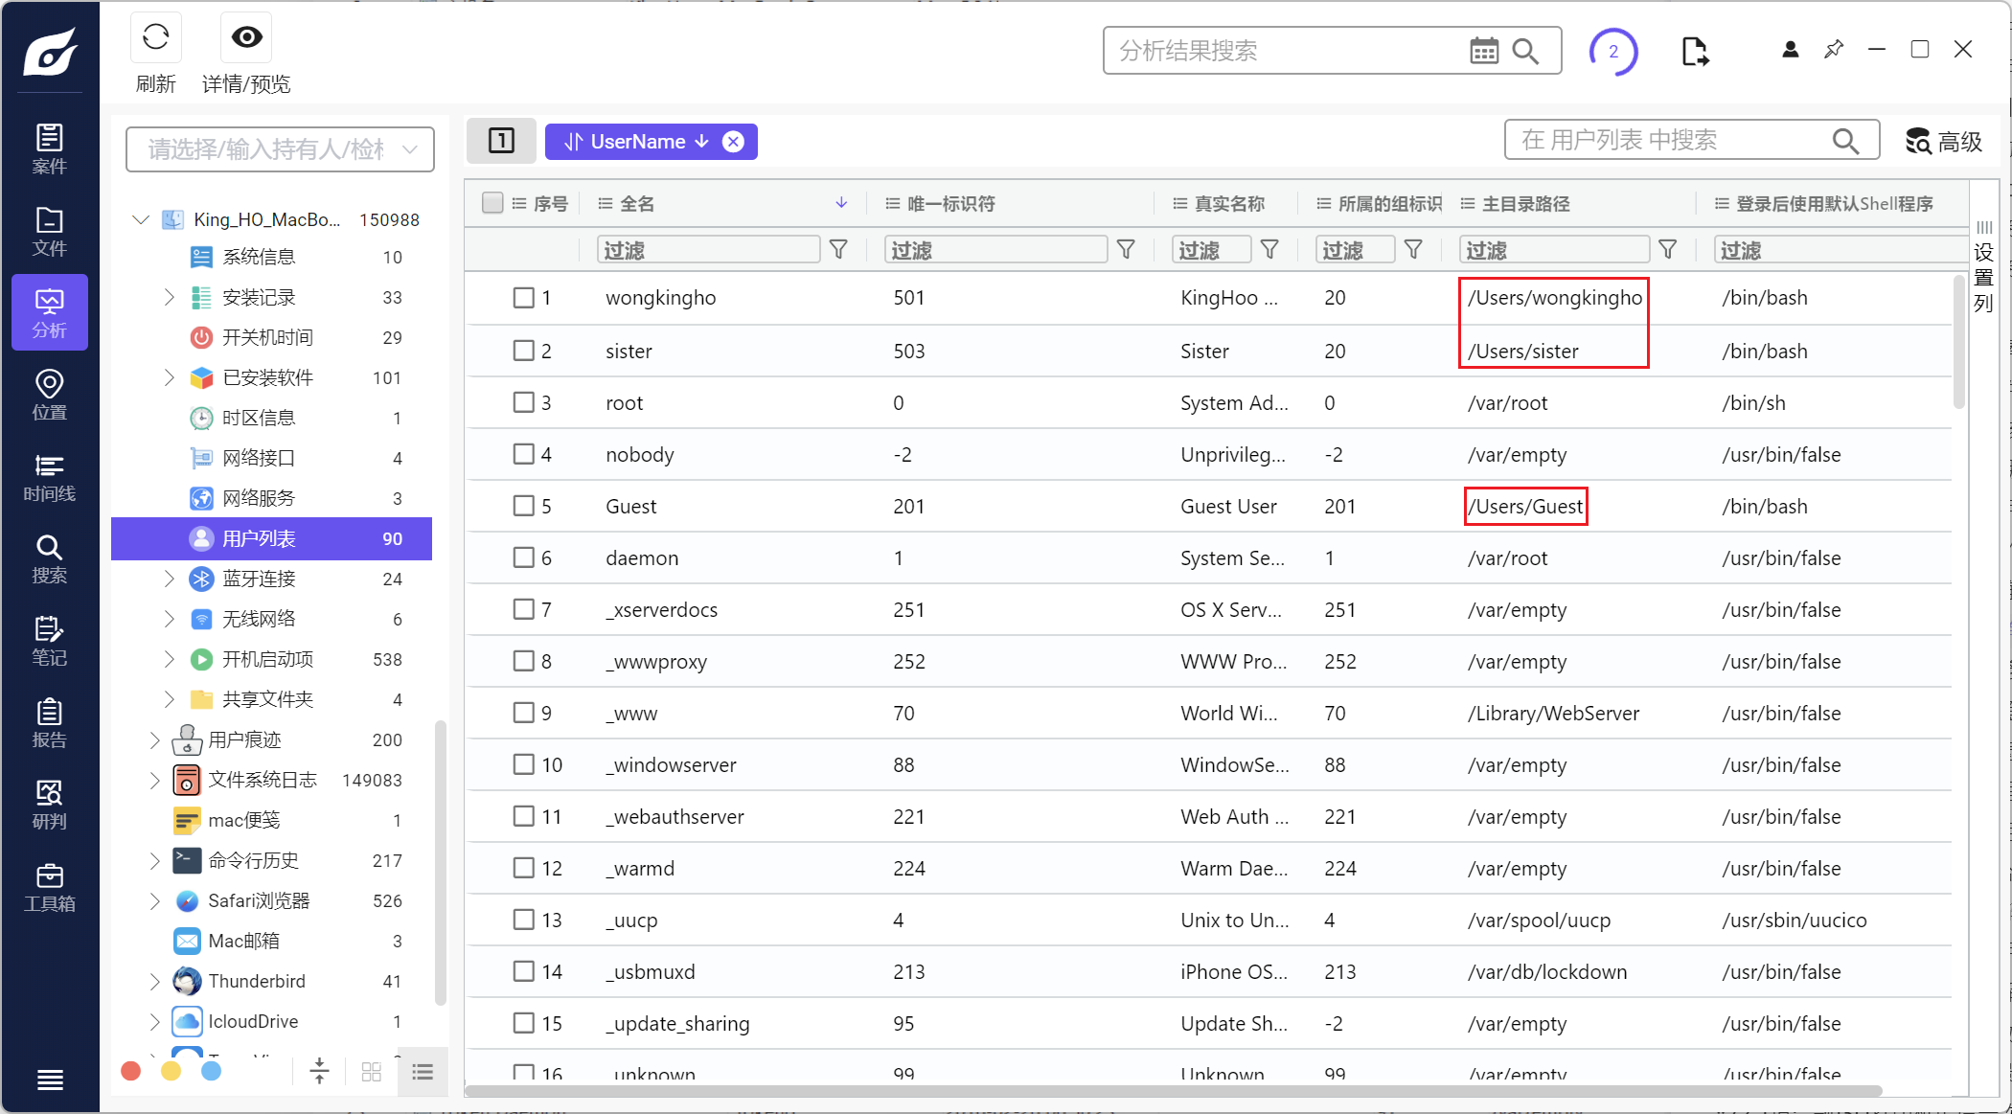Viewport: 2012px width, 1114px height.
Task: Expand the 文件系统日志 tree node
Action: coord(154,780)
